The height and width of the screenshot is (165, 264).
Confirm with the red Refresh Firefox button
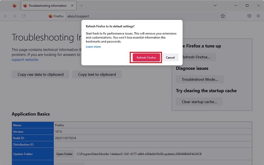[146, 57]
